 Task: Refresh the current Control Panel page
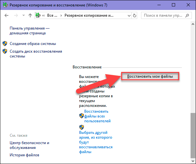[135, 16]
